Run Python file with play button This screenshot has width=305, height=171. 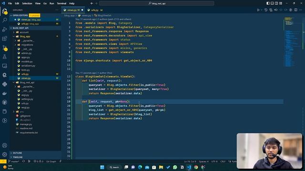pos(258,10)
